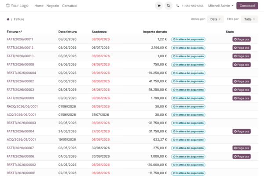This screenshot has width=264, height=176.
Task: Pay now for invoice FATT/2026/00006
Action: [x=242, y=157]
